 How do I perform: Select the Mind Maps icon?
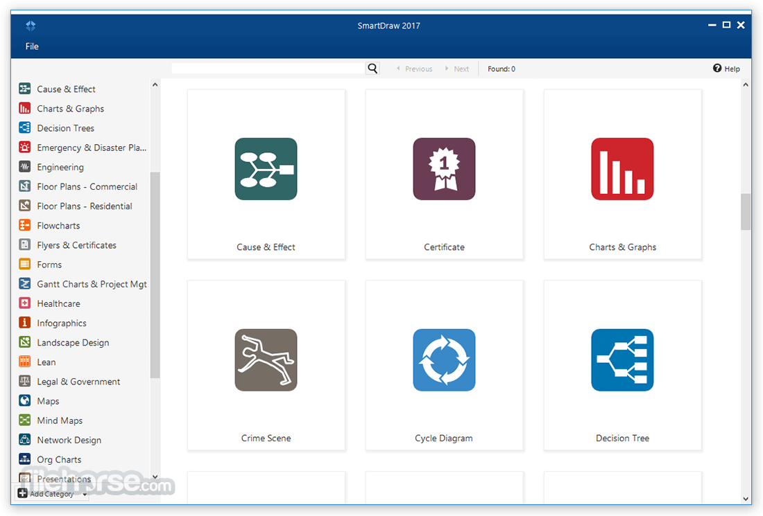coord(25,419)
